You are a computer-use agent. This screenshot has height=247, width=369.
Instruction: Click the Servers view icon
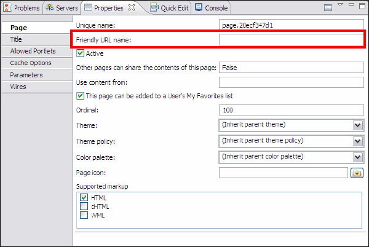click(x=50, y=8)
